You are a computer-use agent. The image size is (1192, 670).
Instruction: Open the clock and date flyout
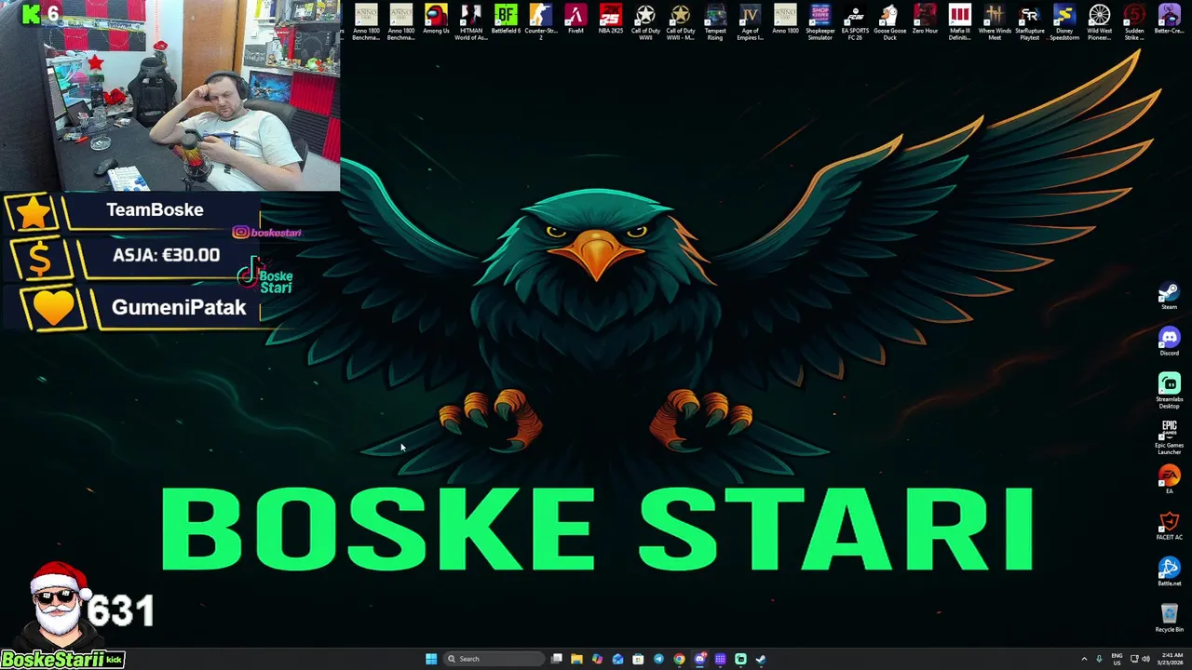1170,659
